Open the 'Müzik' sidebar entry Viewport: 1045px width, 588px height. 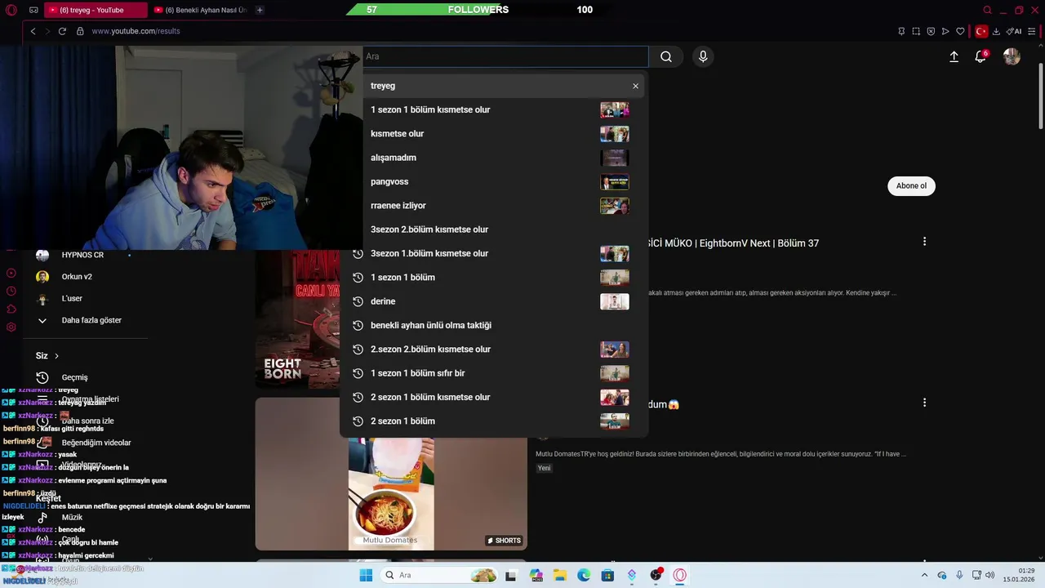pos(72,517)
